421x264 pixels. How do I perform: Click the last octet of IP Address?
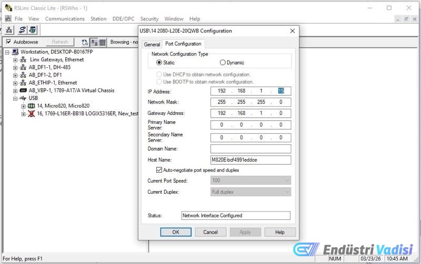pos(281,91)
